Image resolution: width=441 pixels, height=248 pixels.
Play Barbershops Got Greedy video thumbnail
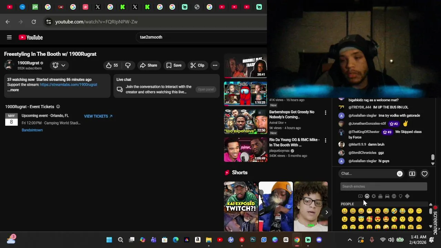[x=245, y=122]
